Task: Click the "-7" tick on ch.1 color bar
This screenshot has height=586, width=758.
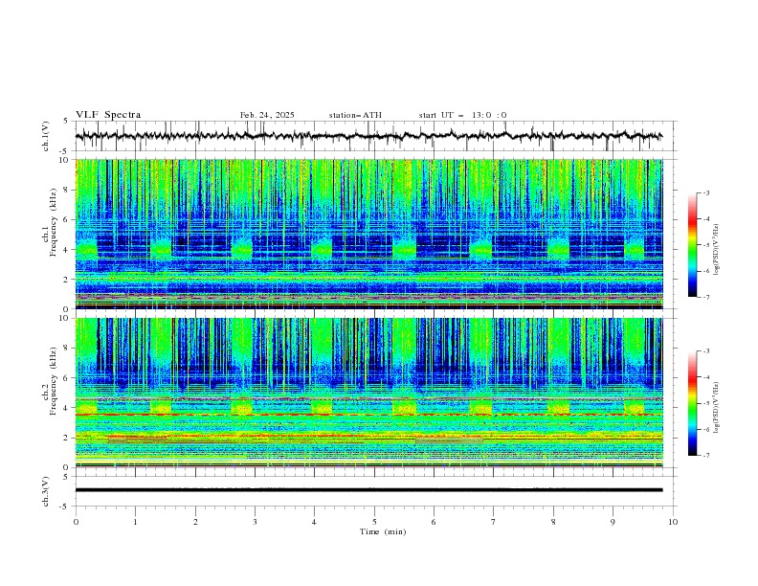Action: [x=705, y=297]
